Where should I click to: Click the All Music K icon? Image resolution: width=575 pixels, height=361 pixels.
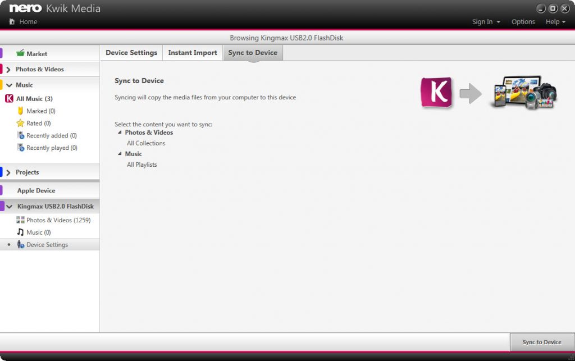tap(9, 99)
